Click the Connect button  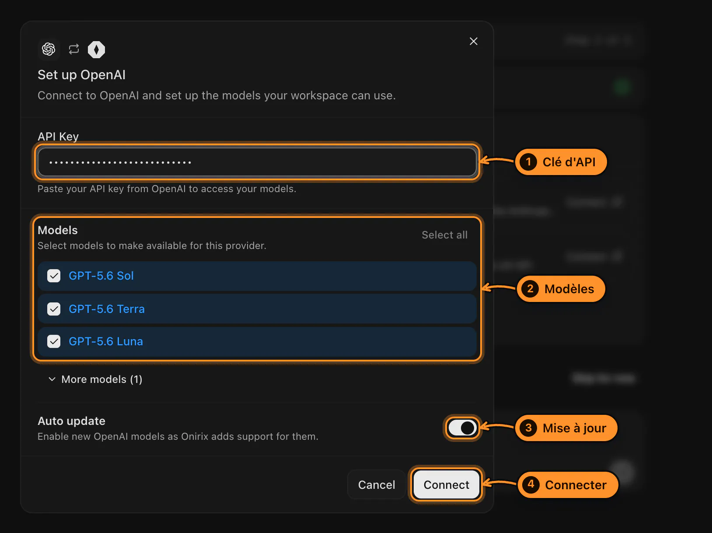pos(447,485)
